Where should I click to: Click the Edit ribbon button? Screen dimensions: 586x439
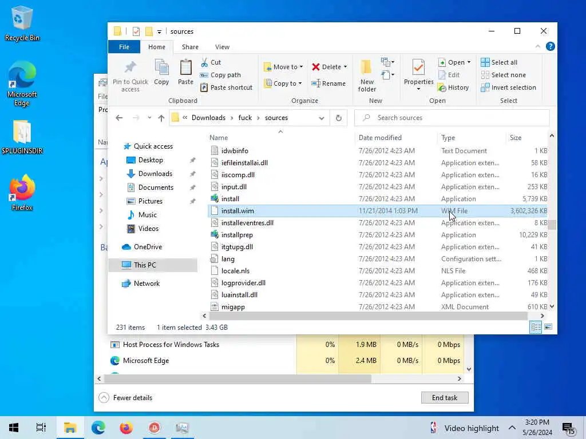click(x=449, y=75)
